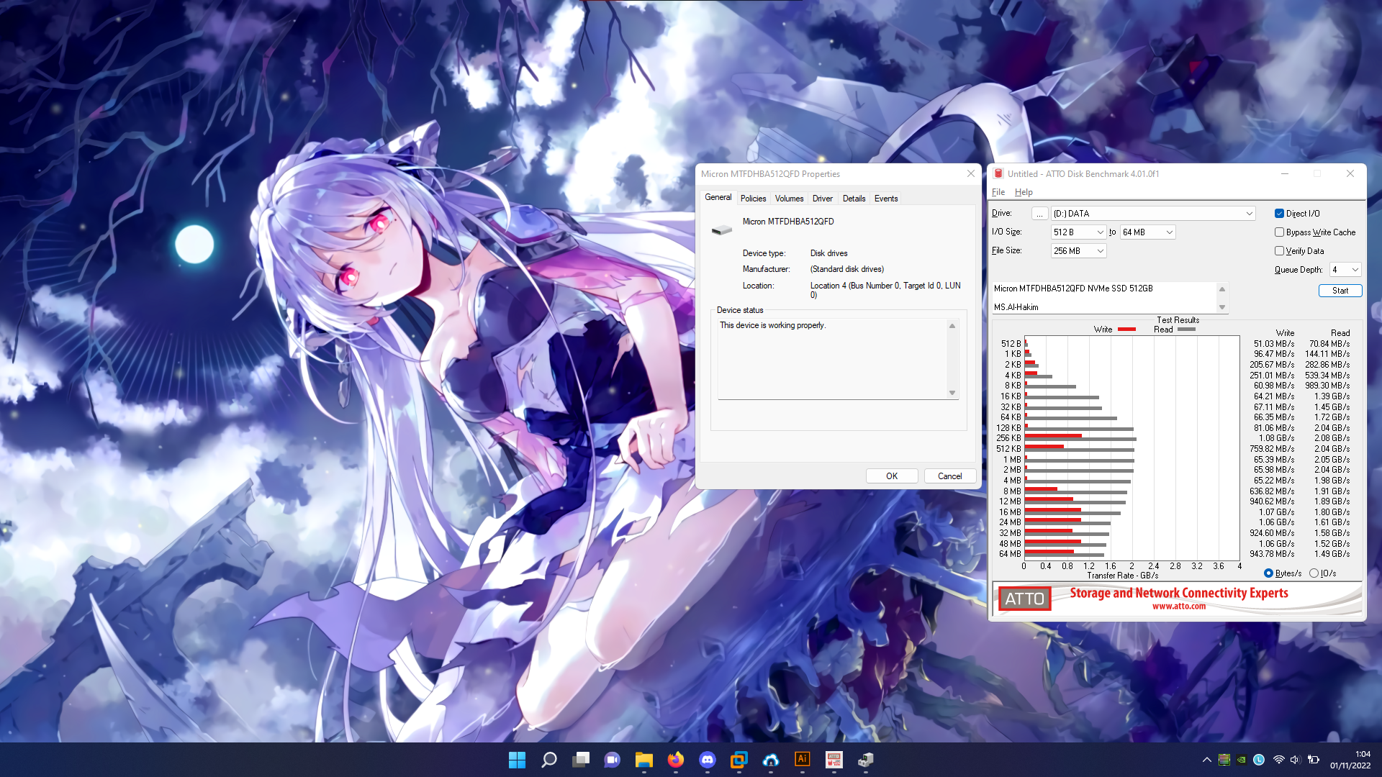The image size is (1382, 777).
Task: Open the Teams Chat taskbar icon
Action: (613, 760)
